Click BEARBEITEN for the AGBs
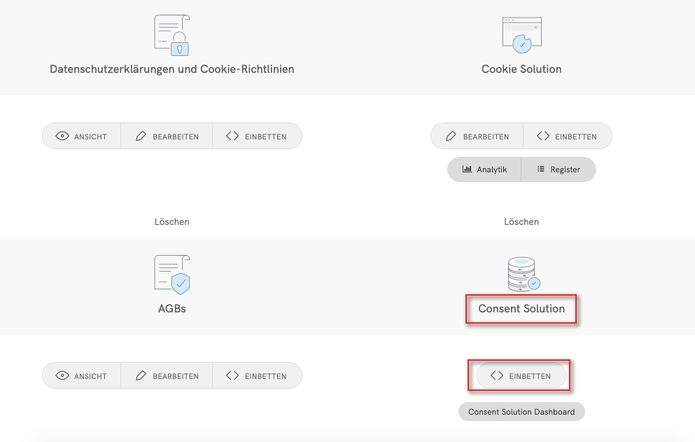695x442 pixels. (166, 375)
